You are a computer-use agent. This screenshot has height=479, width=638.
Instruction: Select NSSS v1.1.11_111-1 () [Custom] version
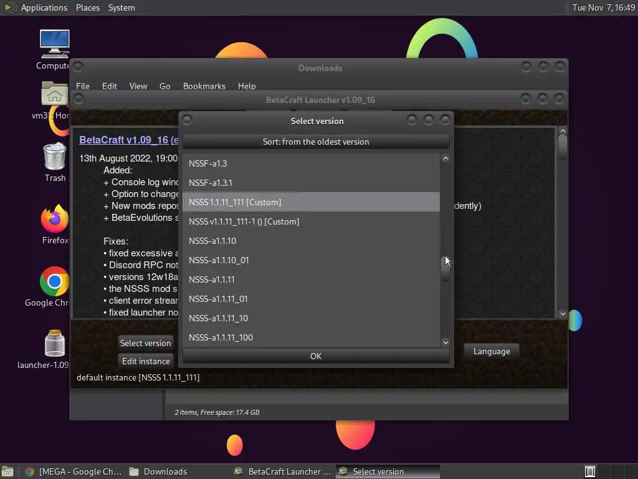[x=311, y=221]
